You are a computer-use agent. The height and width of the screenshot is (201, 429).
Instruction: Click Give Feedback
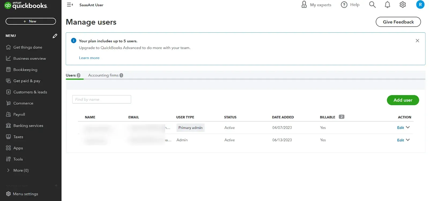398,22
